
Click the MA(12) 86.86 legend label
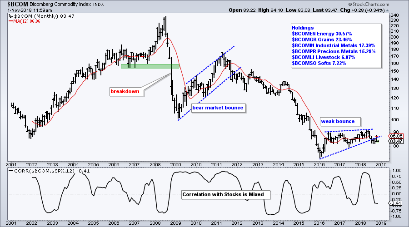(x=27, y=21)
